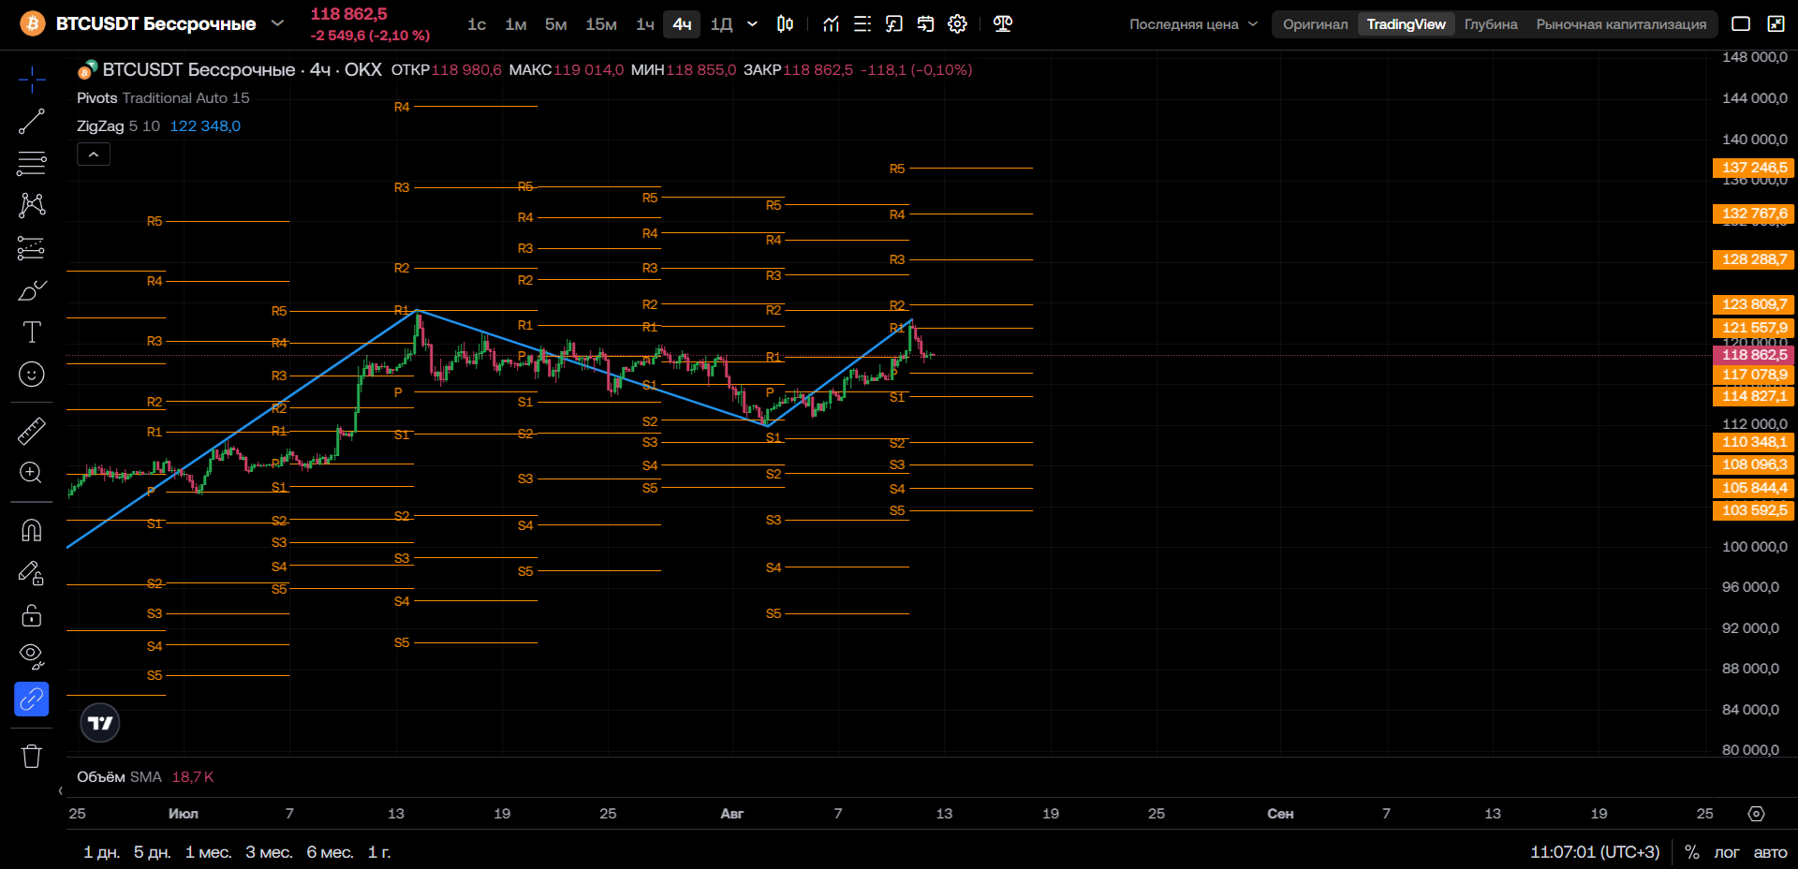Click the ZigZag 5 10 indicator legend
Viewport: 1798px width, 869px height.
[118, 126]
